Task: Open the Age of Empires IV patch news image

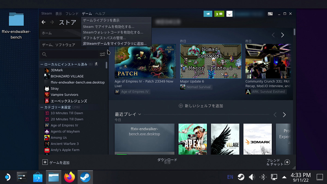Action: (145, 61)
